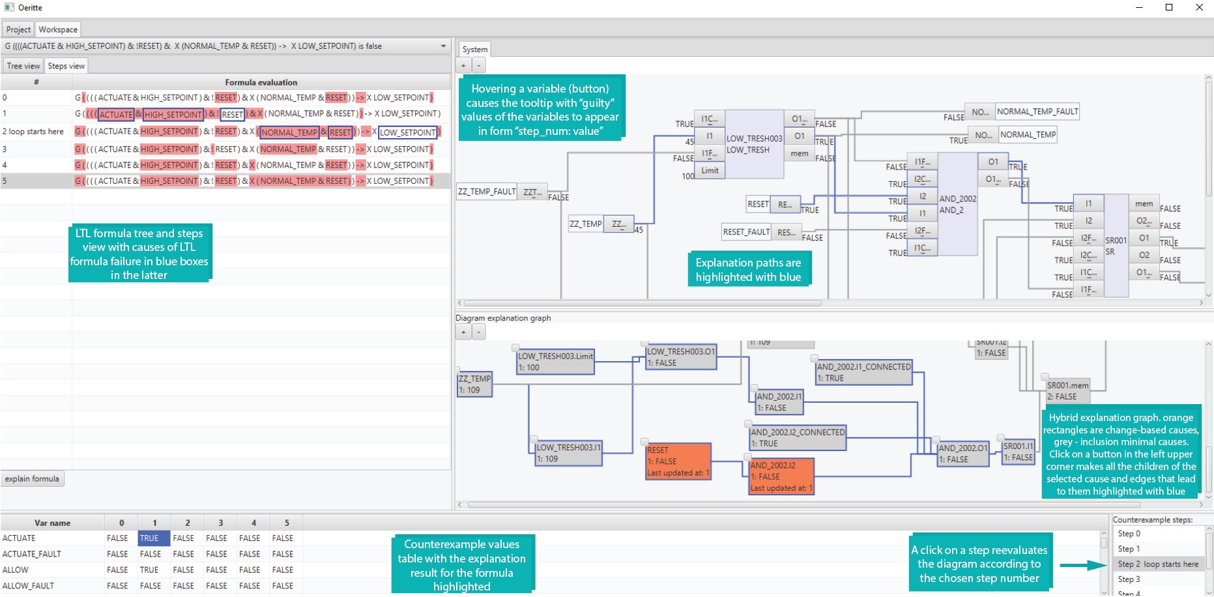Switch to the Steps view tab
Image resolution: width=1214 pixels, height=597 pixels.
[x=66, y=66]
